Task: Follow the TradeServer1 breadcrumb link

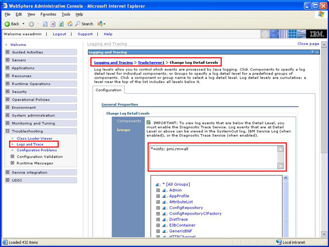Action: tap(151, 62)
